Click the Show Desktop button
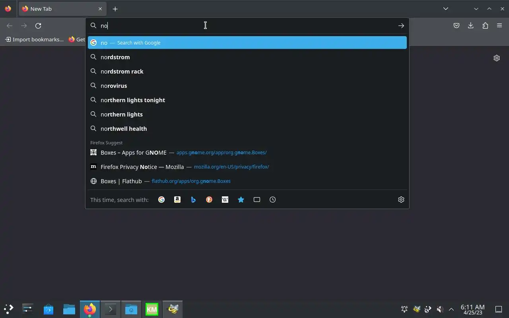Viewport: 509px width, 318px height. [x=498, y=309]
